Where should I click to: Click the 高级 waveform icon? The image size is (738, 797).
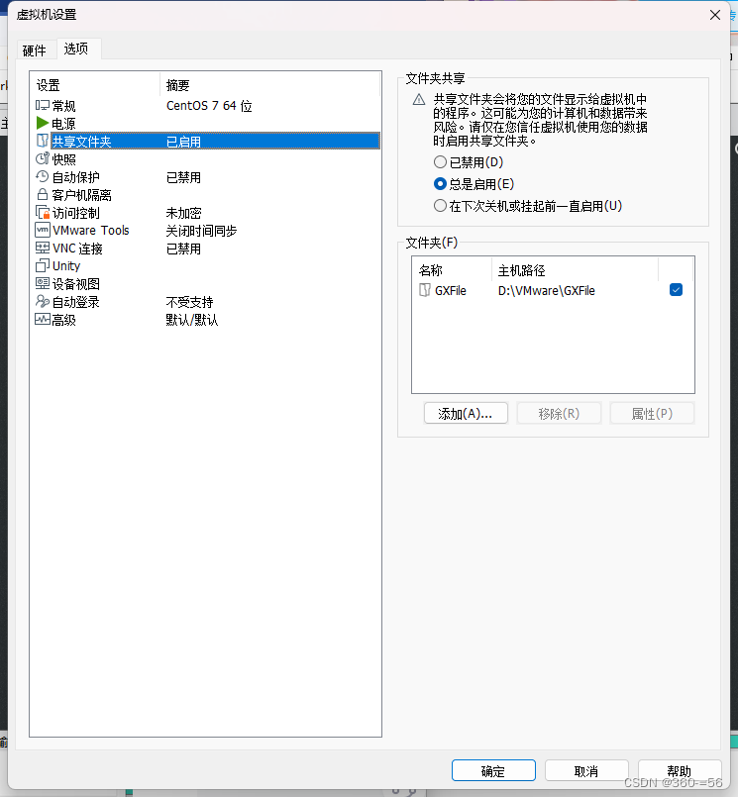tap(43, 319)
